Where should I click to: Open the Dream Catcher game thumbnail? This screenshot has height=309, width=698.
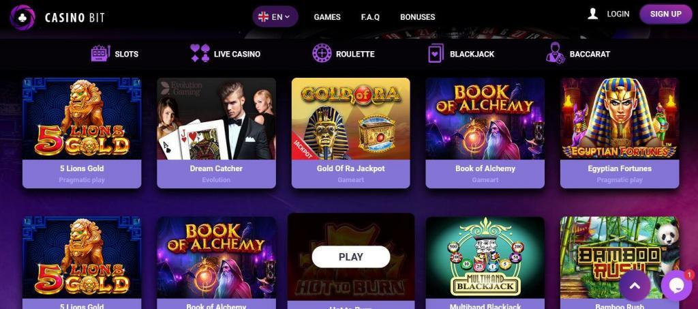[x=216, y=119]
